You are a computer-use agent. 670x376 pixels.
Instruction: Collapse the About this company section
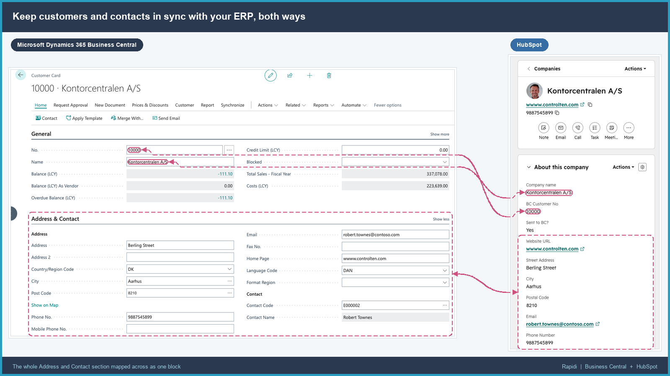pyautogui.click(x=529, y=167)
